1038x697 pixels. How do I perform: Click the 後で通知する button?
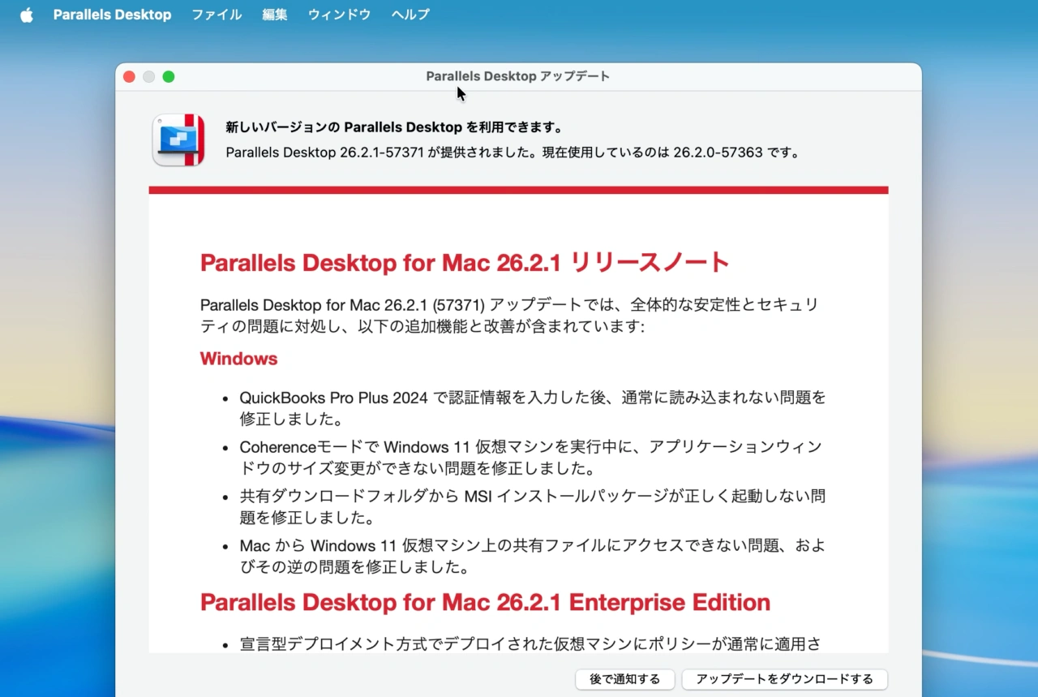point(624,679)
